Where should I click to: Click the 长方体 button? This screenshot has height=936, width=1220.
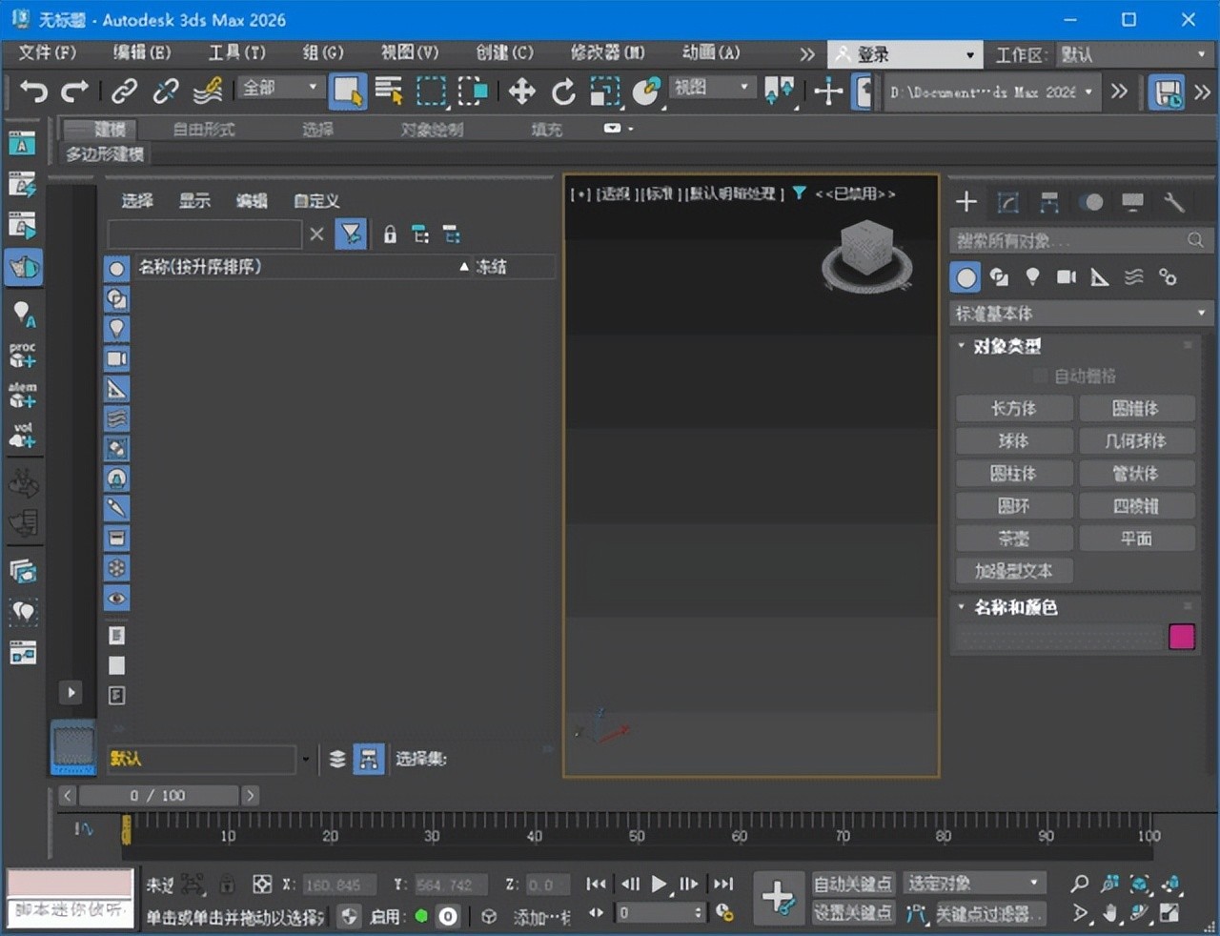(x=1013, y=409)
